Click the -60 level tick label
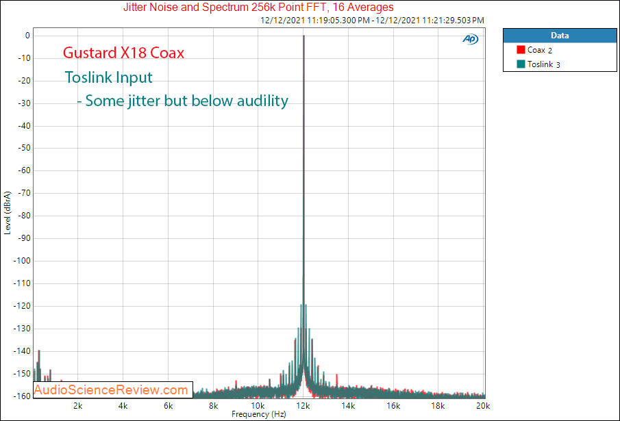 tap(23, 170)
